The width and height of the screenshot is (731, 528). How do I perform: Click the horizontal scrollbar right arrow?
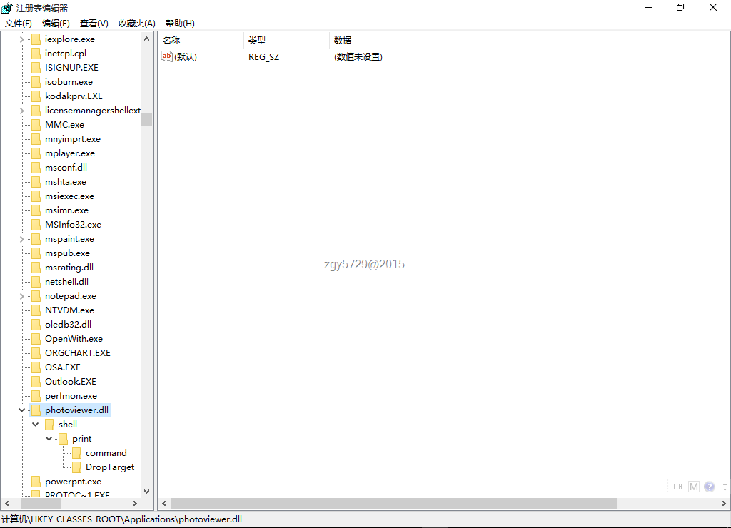click(723, 503)
